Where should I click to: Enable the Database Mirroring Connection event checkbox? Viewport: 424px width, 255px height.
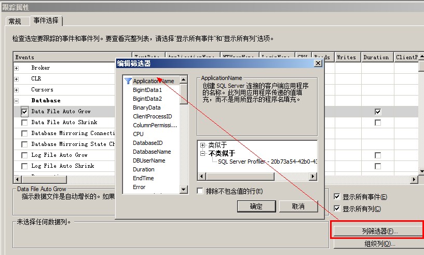[24, 133]
